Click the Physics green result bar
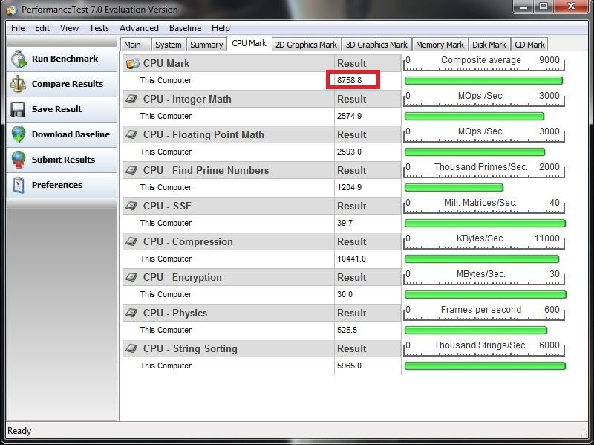The width and height of the screenshot is (594, 445). click(476, 330)
